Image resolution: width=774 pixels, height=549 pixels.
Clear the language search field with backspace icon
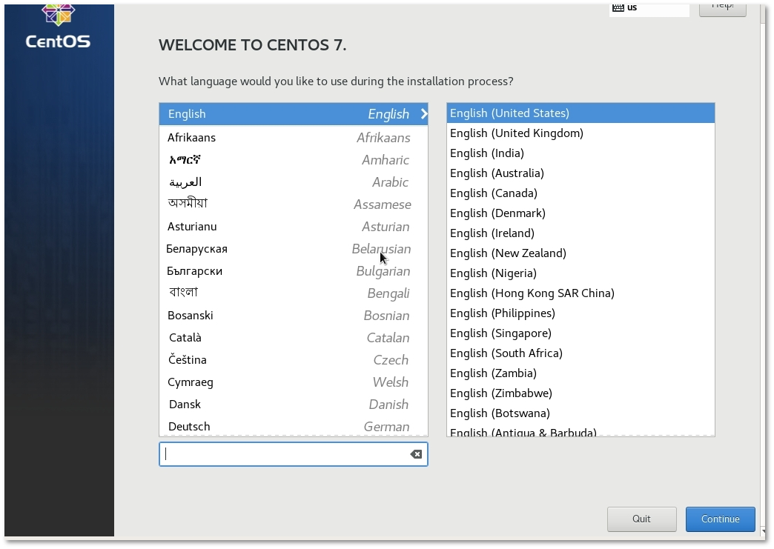click(416, 454)
